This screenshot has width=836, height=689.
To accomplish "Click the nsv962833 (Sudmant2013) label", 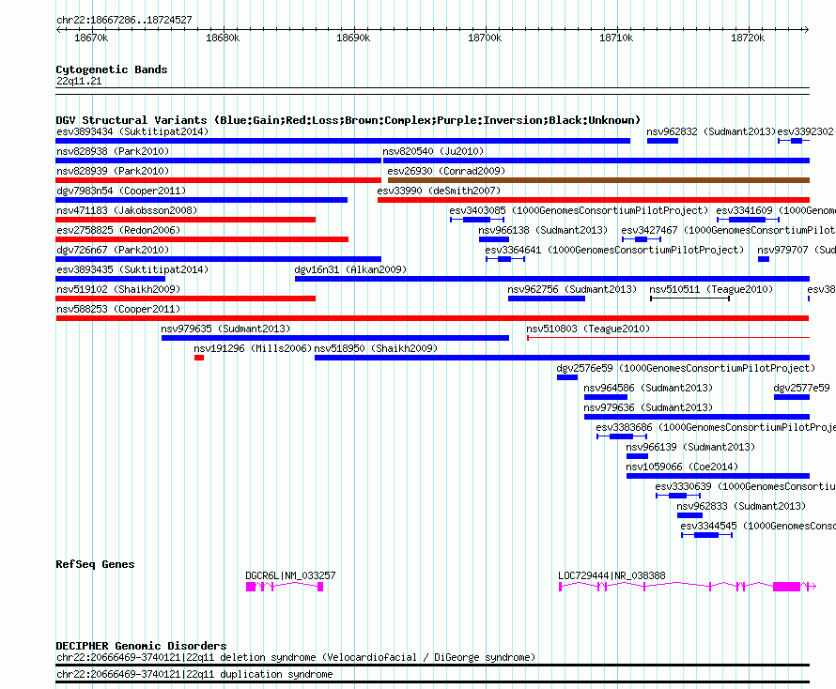I will (741, 506).
